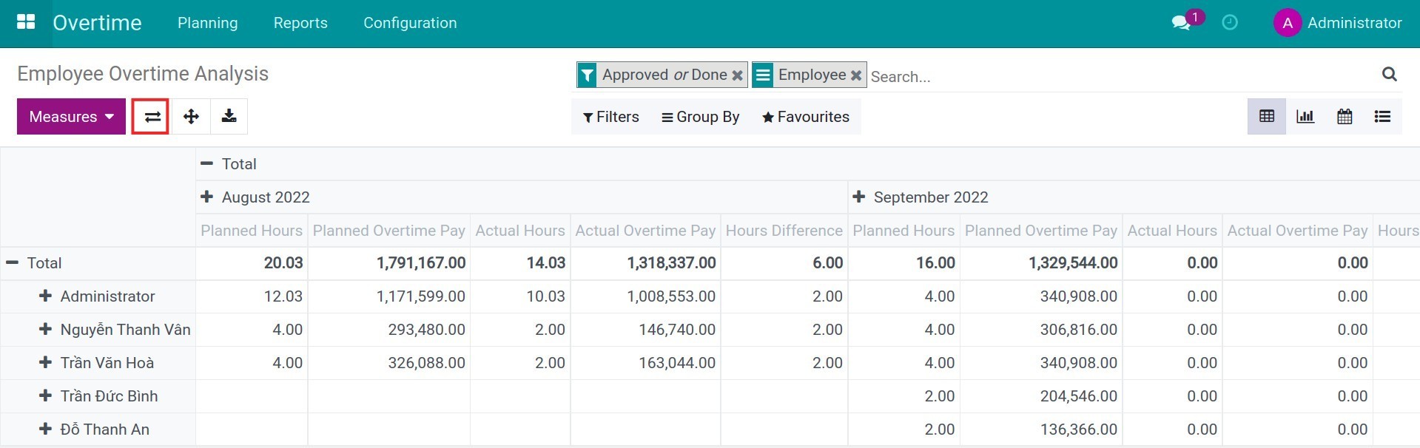Remove the Employee grouping facet
Screen dimensions: 1420x448
coord(855,75)
